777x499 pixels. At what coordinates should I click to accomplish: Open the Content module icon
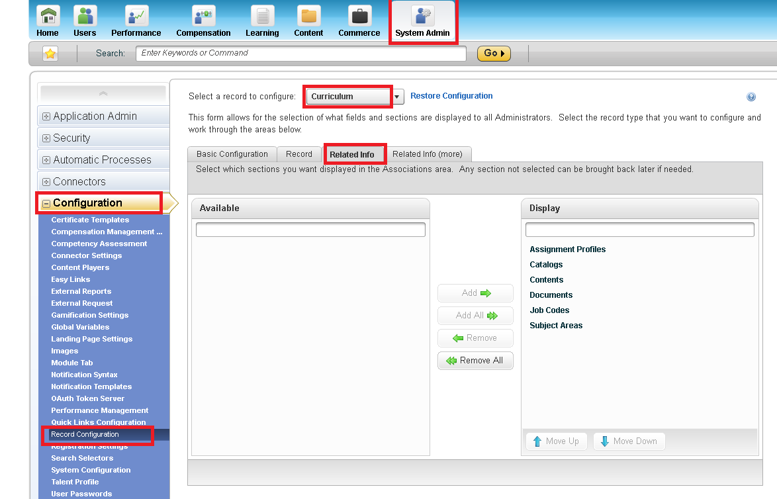point(308,16)
